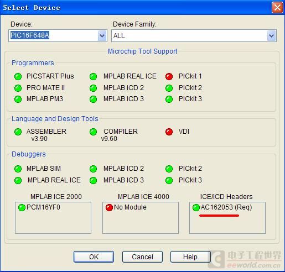Click green indicator next to MPLAB PM3
Viewport: 285px width, 272px height.
18,100
